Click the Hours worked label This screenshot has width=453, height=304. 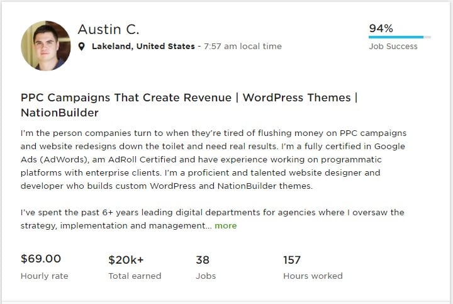[313, 276]
